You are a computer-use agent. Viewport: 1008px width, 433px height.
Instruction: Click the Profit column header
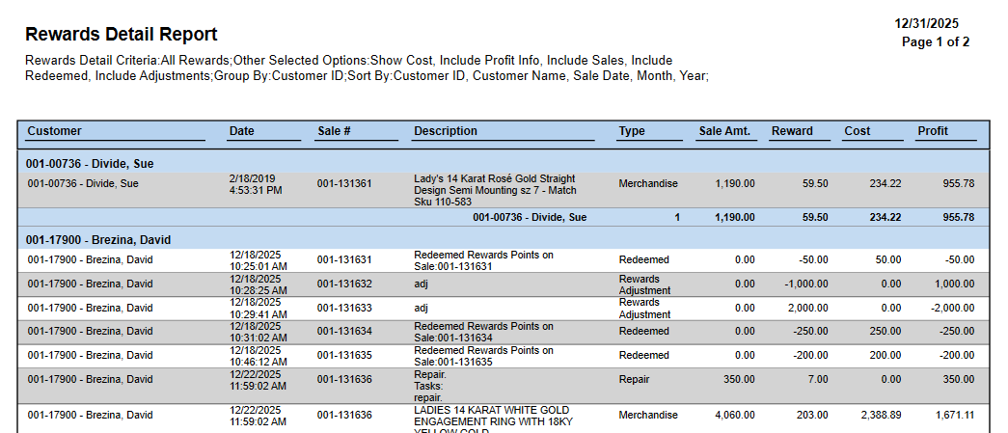click(x=932, y=131)
